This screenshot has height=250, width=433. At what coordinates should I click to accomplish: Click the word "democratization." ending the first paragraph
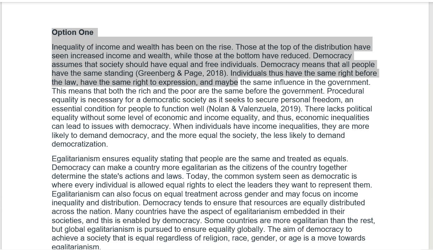point(80,144)
